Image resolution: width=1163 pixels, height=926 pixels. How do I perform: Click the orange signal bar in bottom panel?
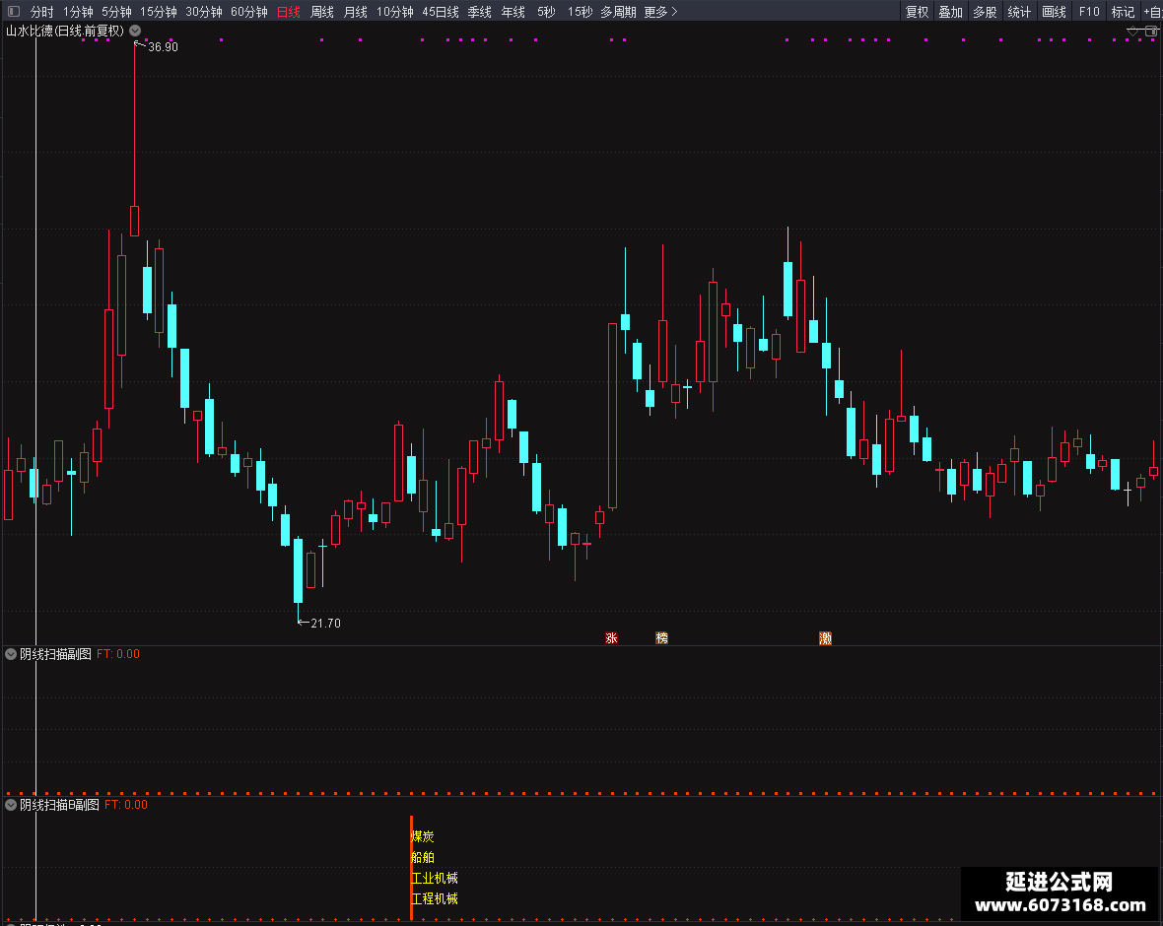pos(411,868)
